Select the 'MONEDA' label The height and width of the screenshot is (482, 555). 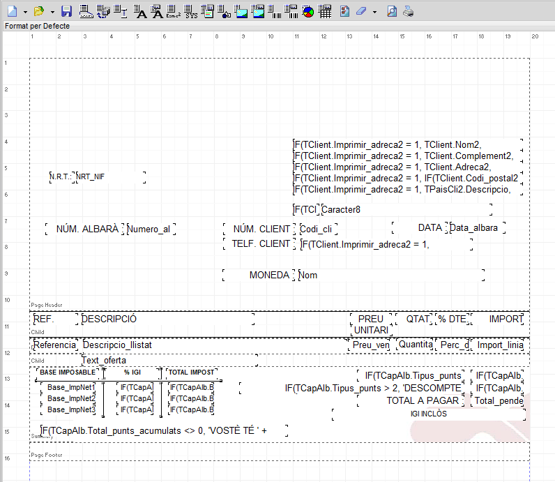pos(259,275)
